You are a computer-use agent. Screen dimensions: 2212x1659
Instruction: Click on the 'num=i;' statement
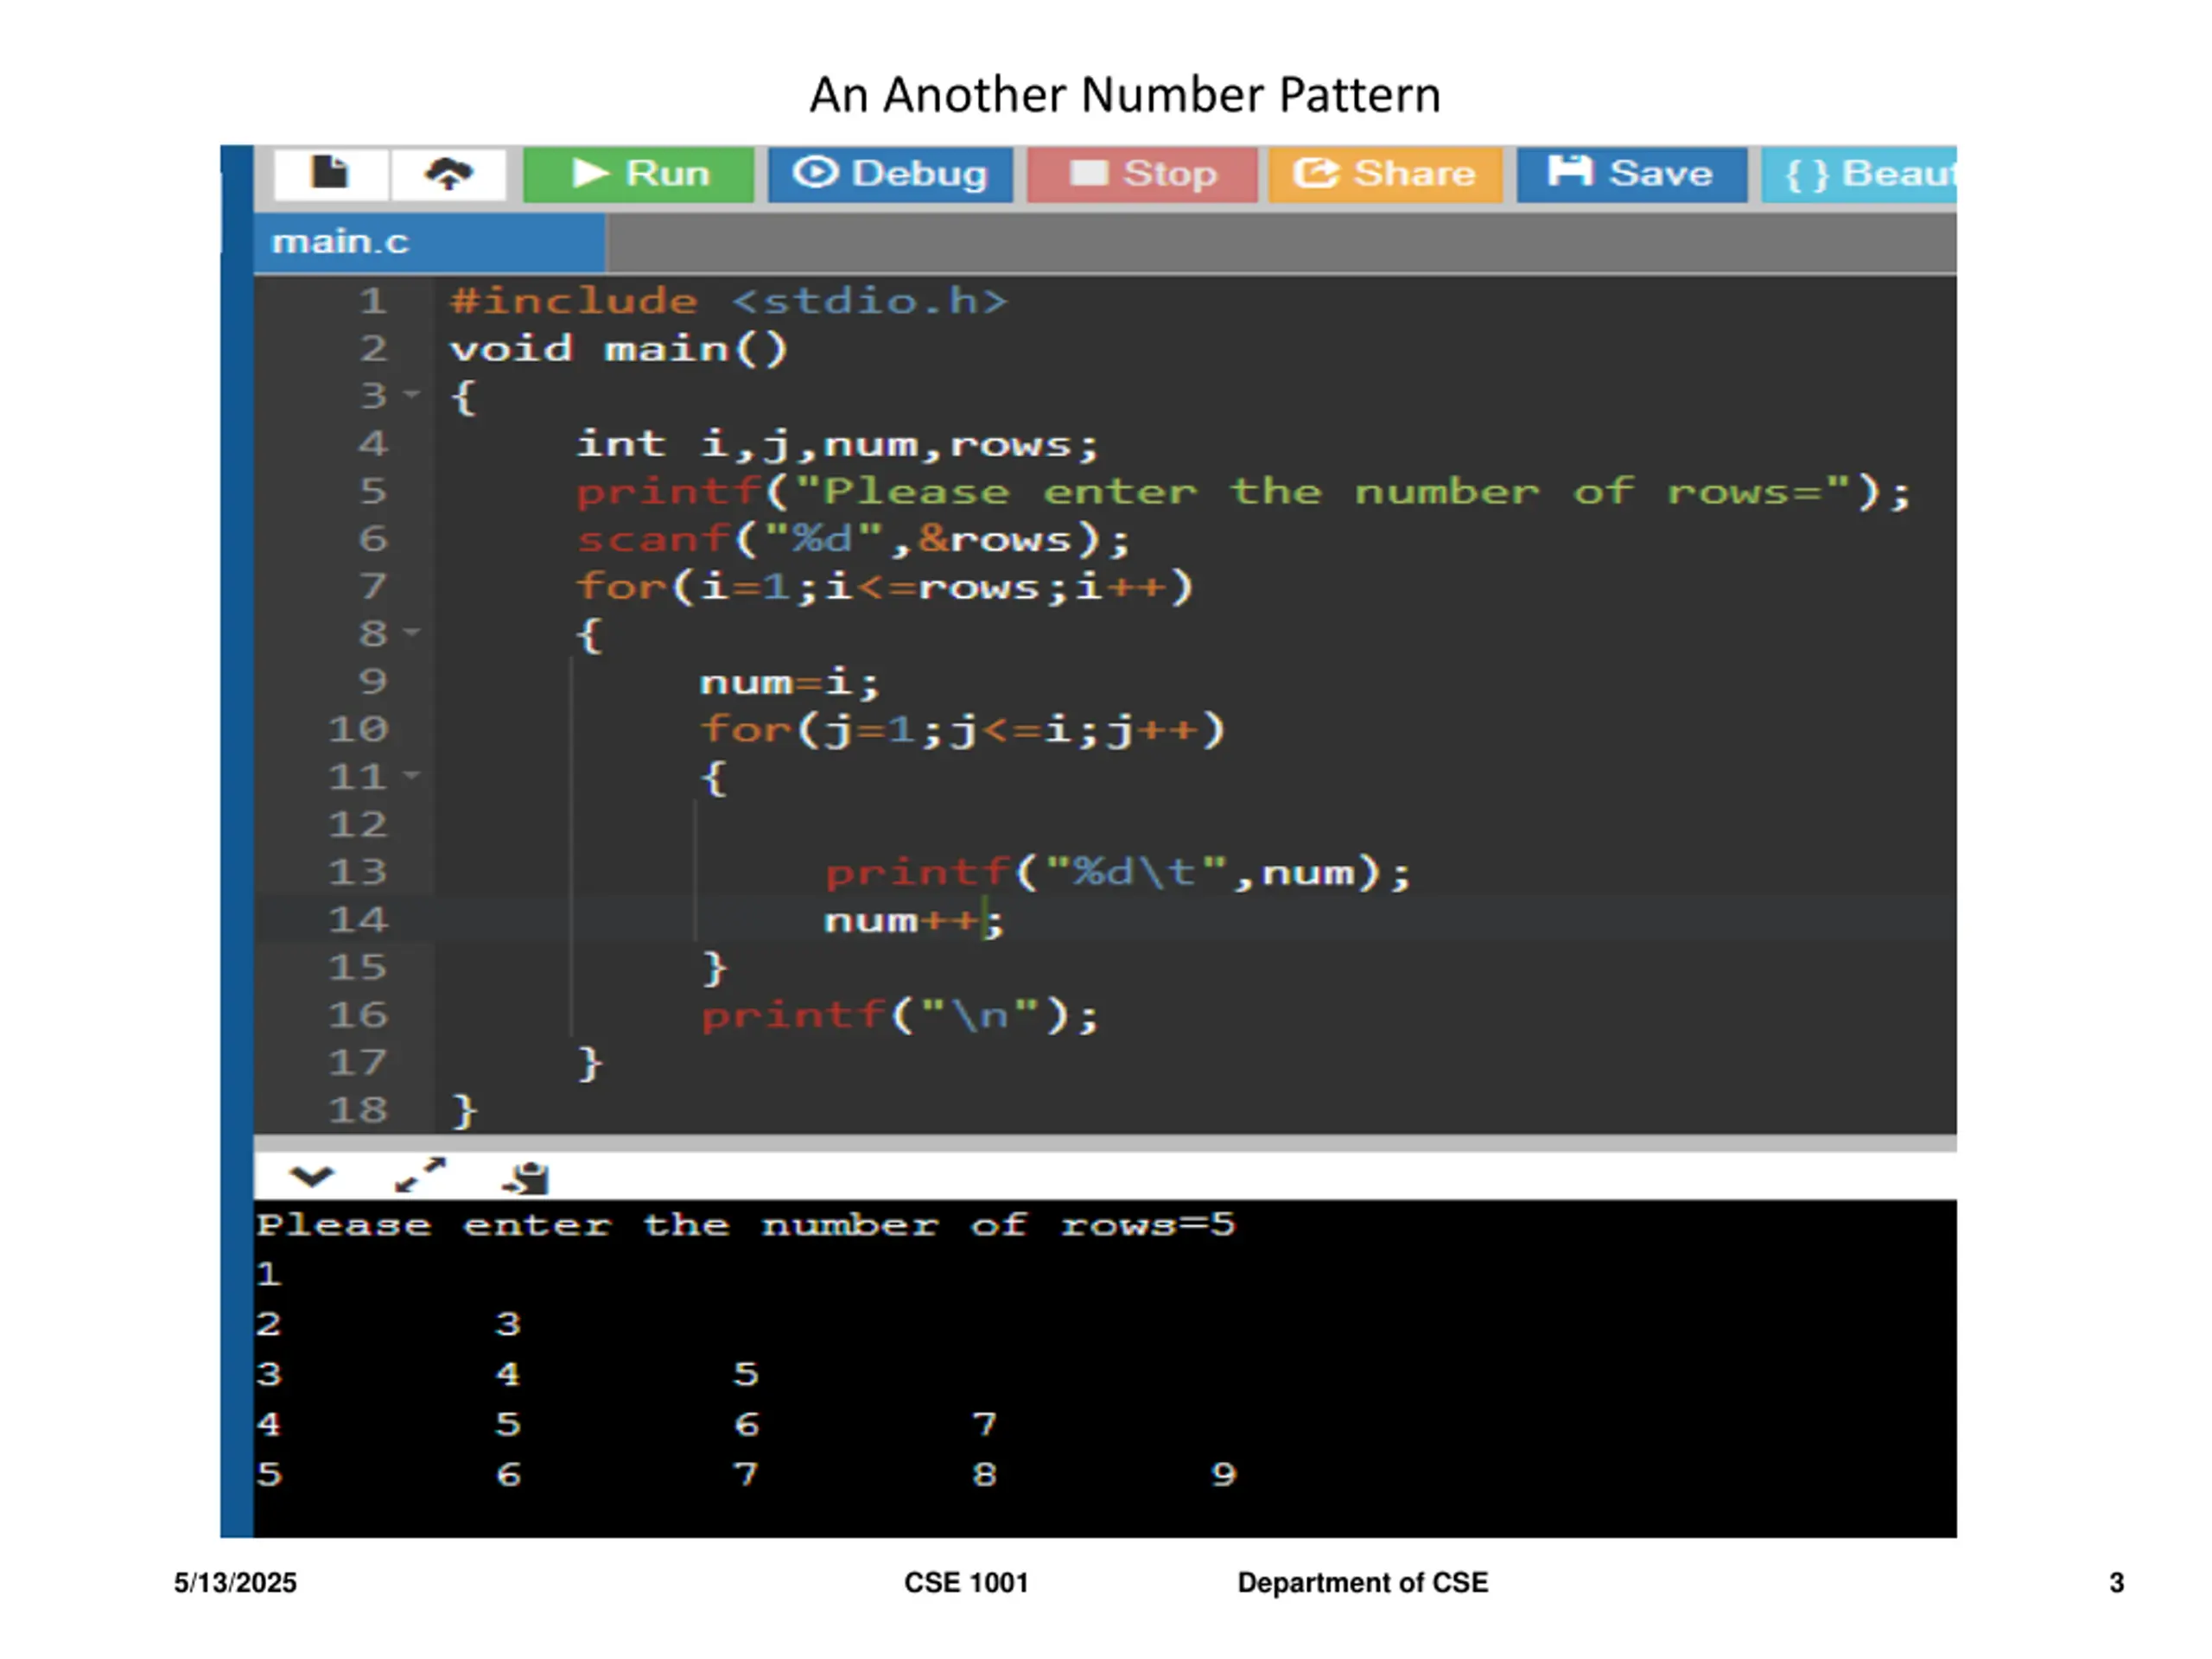tap(790, 683)
